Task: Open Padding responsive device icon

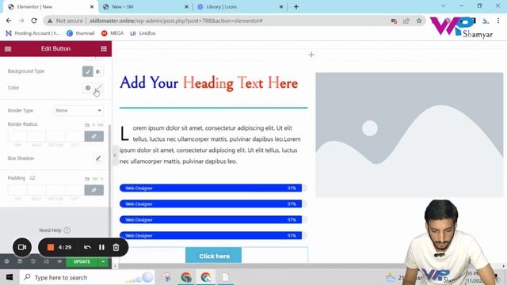Action: click(x=32, y=178)
